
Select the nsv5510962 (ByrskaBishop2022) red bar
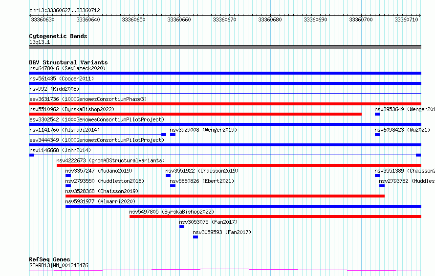[x=195, y=114]
